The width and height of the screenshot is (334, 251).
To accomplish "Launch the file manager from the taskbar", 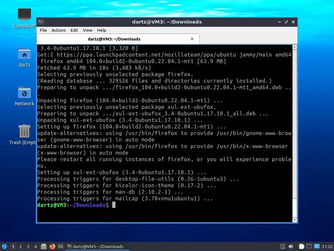I will pos(44,246).
